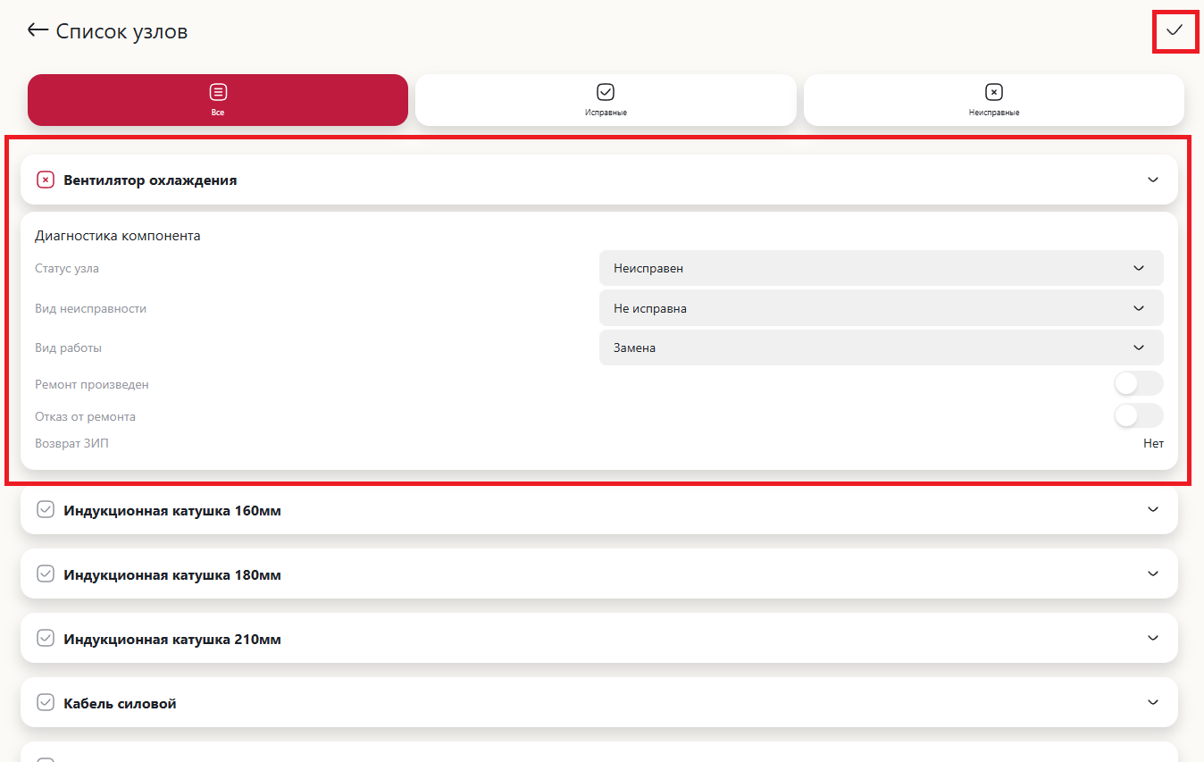Confirm with the checkmark icon at top right

click(1175, 31)
